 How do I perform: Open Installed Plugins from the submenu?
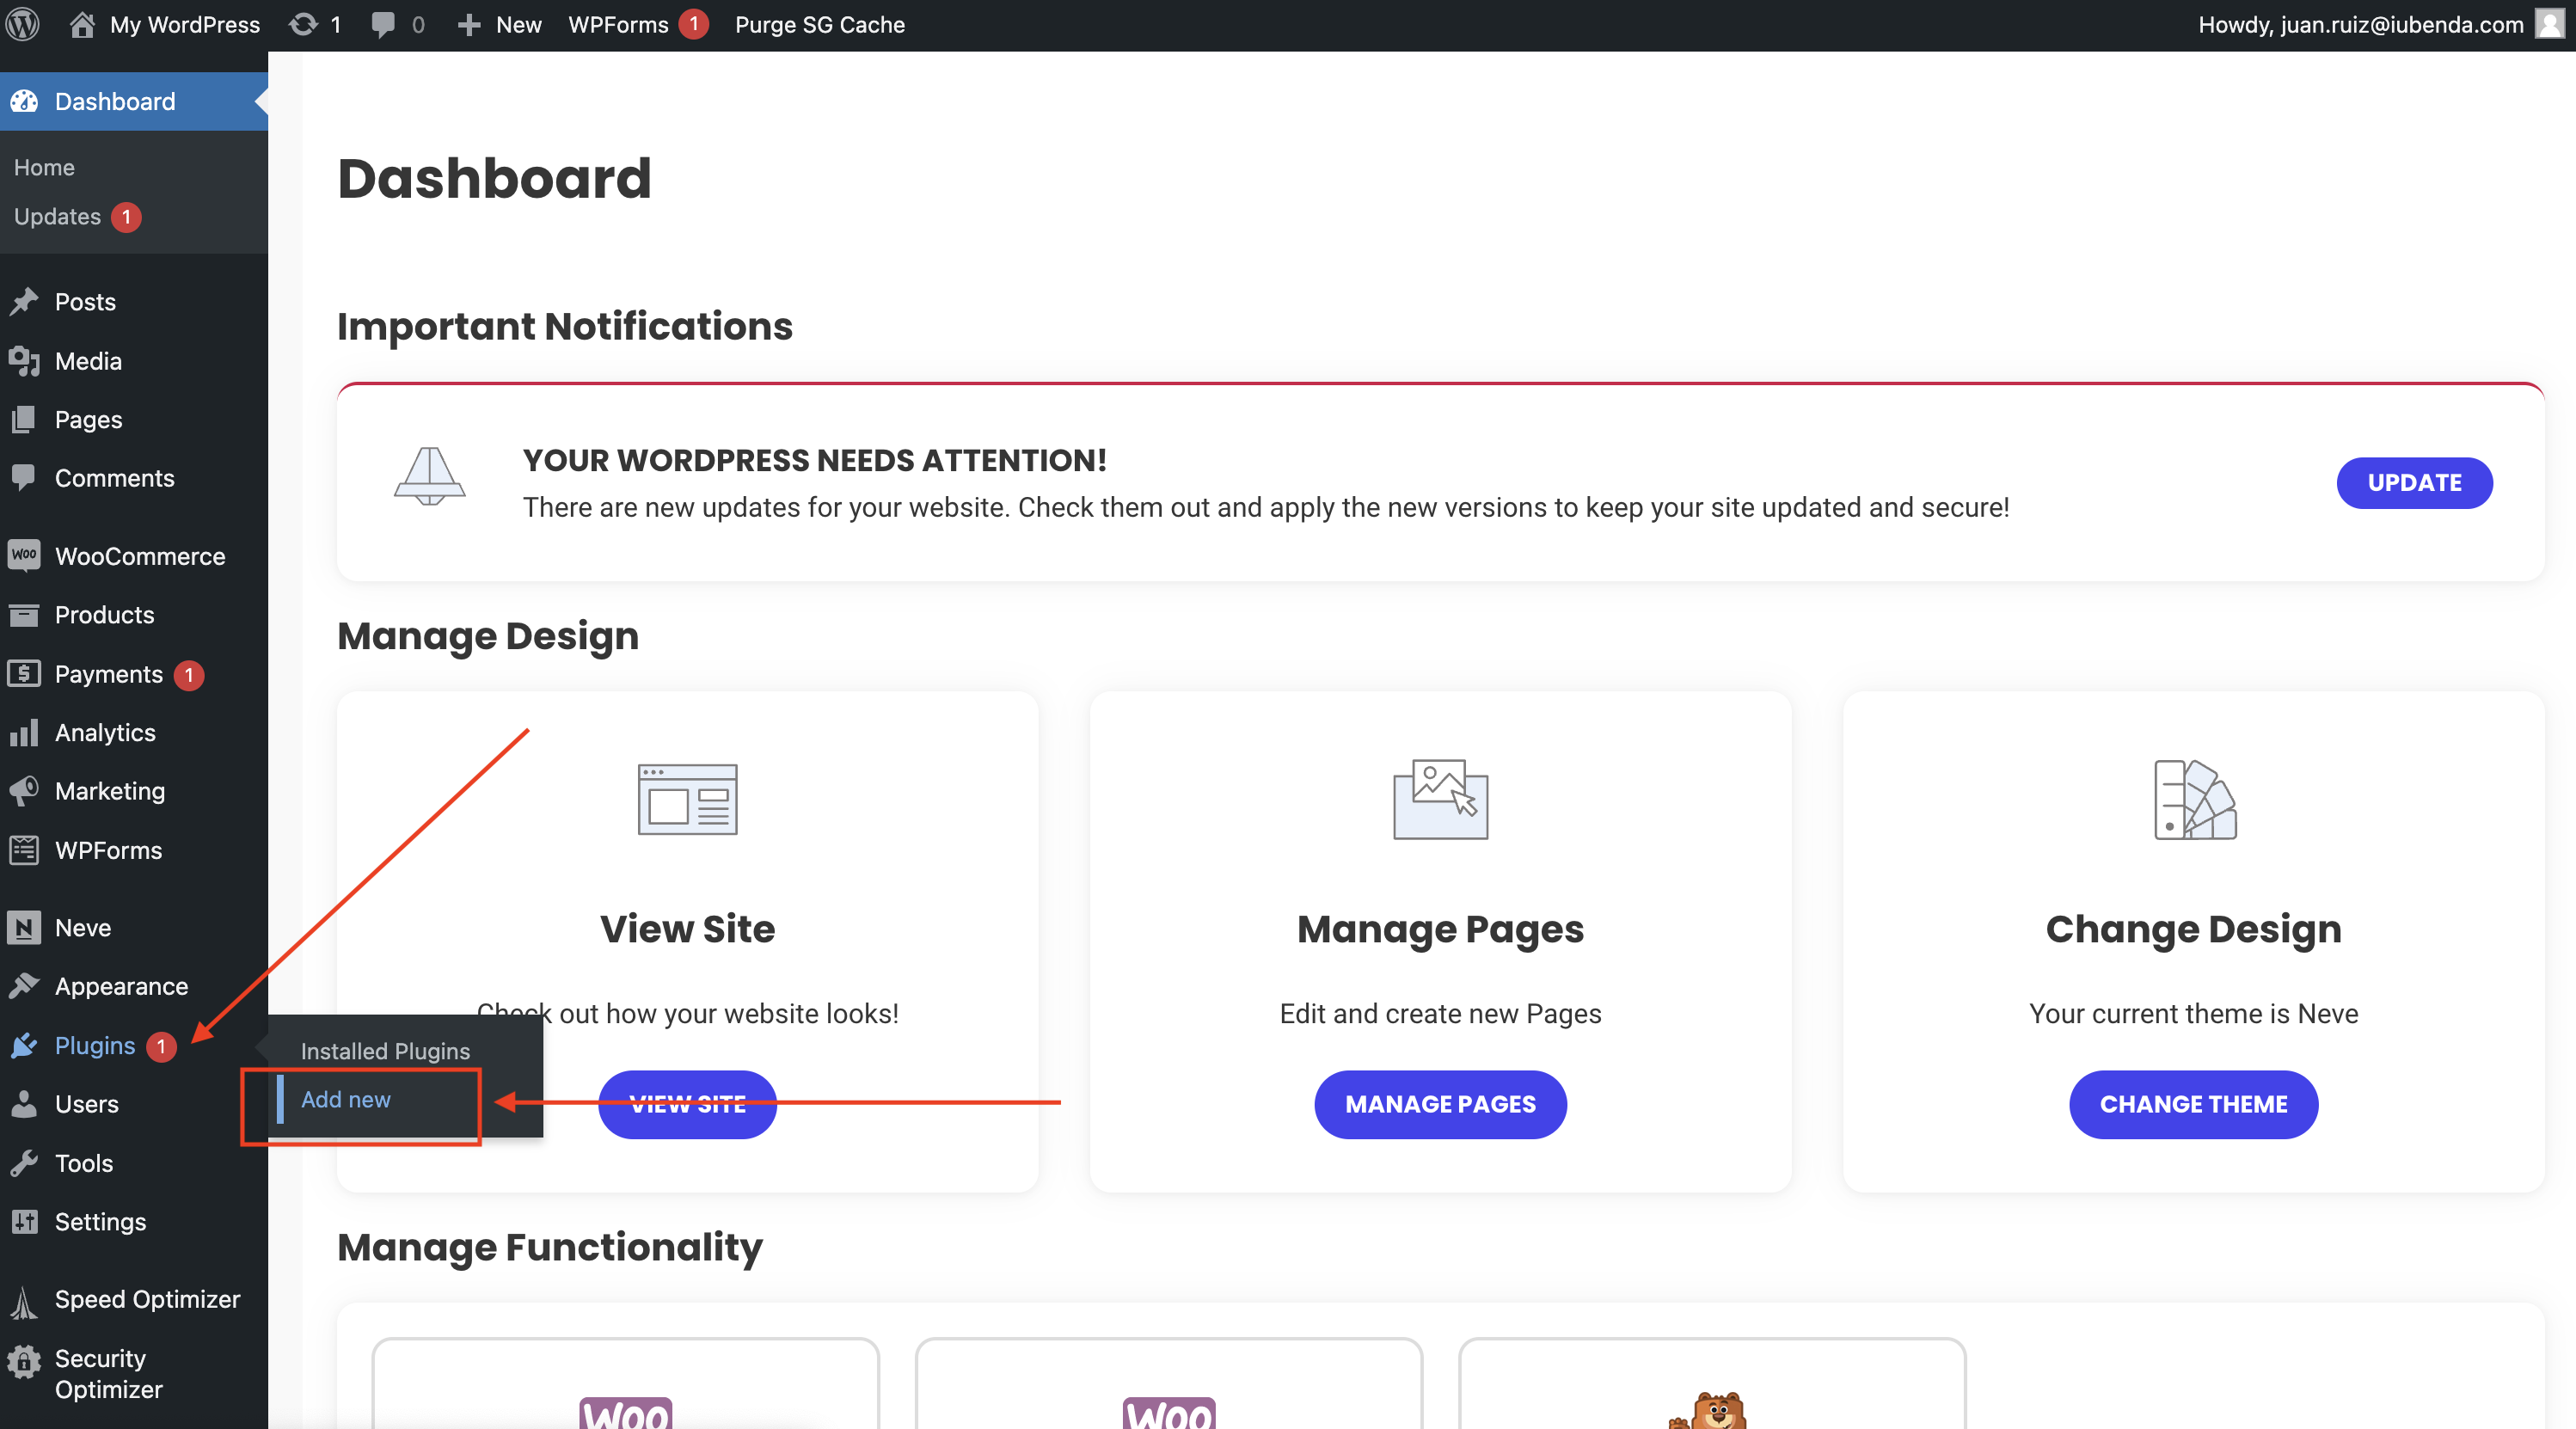(x=384, y=1051)
